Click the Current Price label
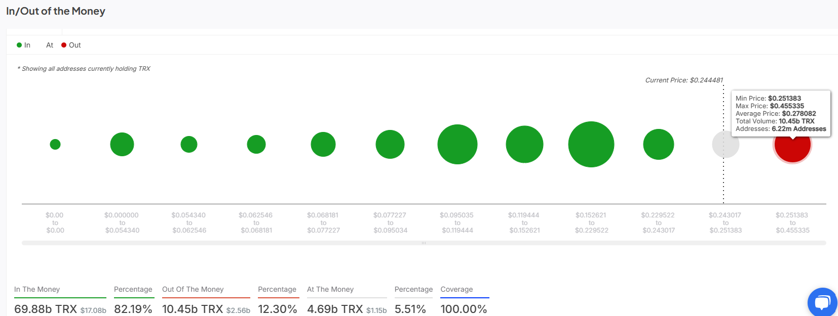Image resolution: width=838 pixels, height=316 pixels. pyautogui.click(x=683, y=80)
